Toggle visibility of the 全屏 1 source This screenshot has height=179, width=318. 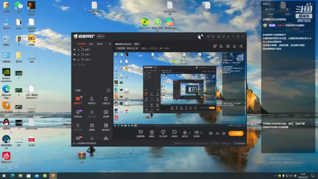click(74, 49)
